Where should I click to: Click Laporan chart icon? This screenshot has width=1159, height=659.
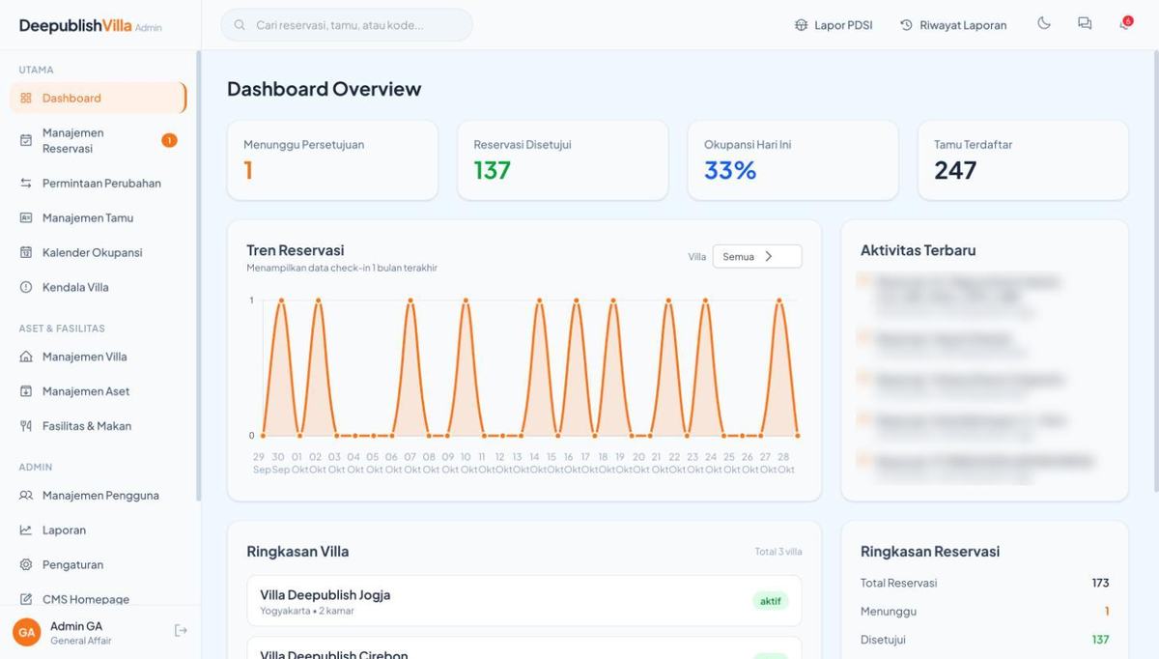coord(26,530)
